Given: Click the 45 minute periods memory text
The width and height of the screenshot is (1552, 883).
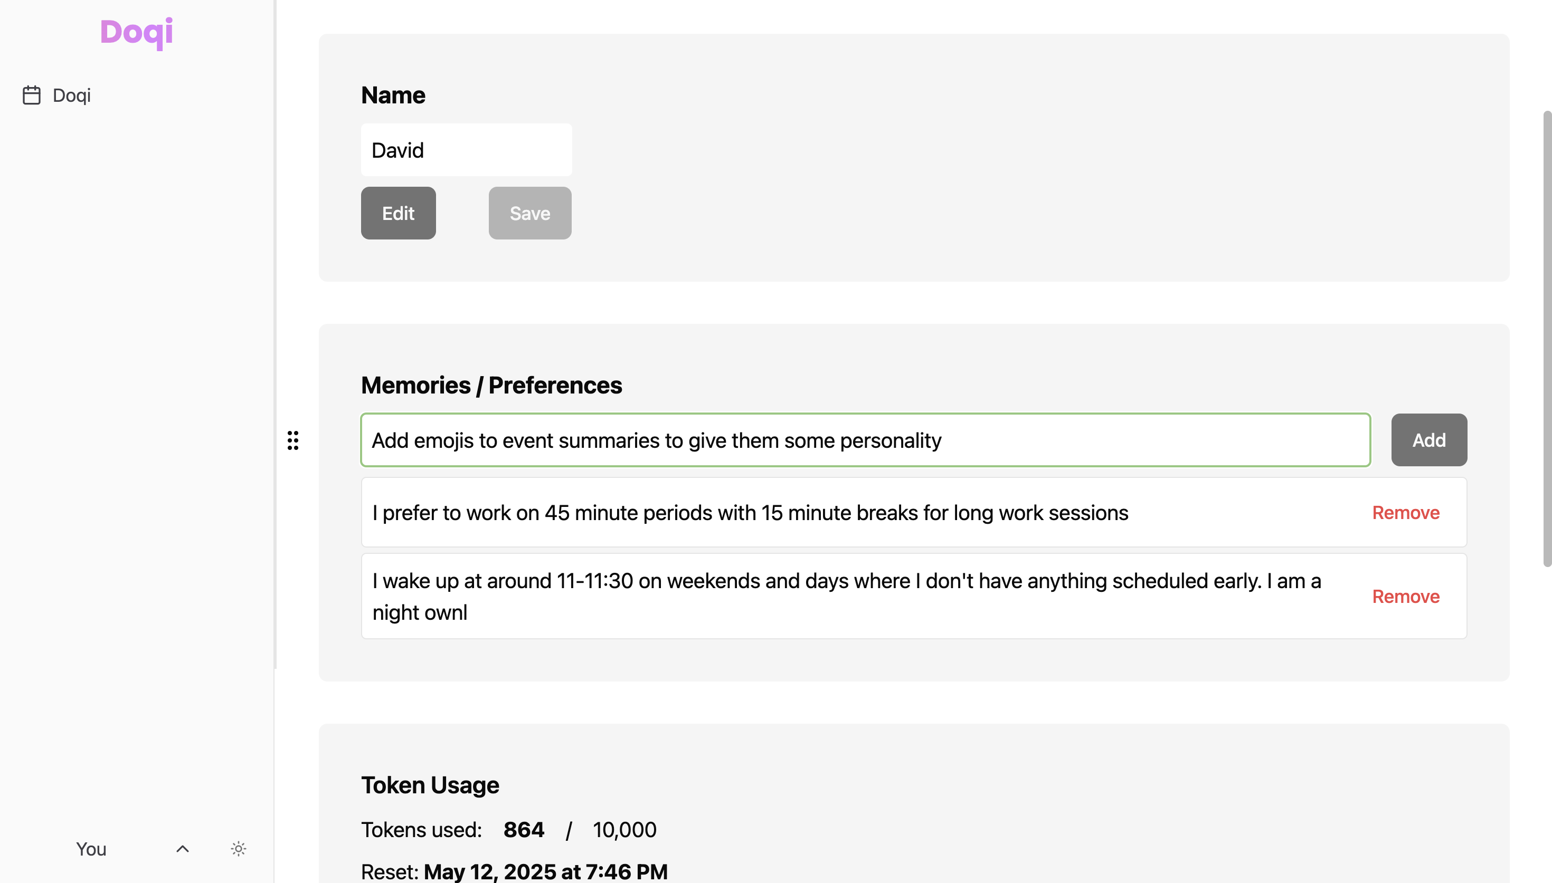Looking at the screenshot, I should click(x=750, y=513).
